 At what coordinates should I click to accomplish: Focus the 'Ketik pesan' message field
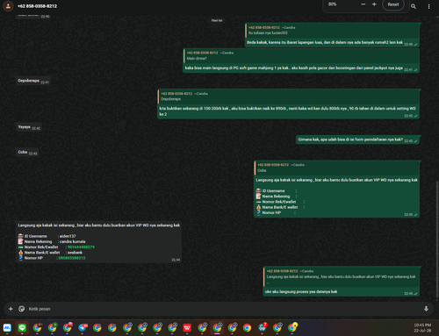point(222,309)
